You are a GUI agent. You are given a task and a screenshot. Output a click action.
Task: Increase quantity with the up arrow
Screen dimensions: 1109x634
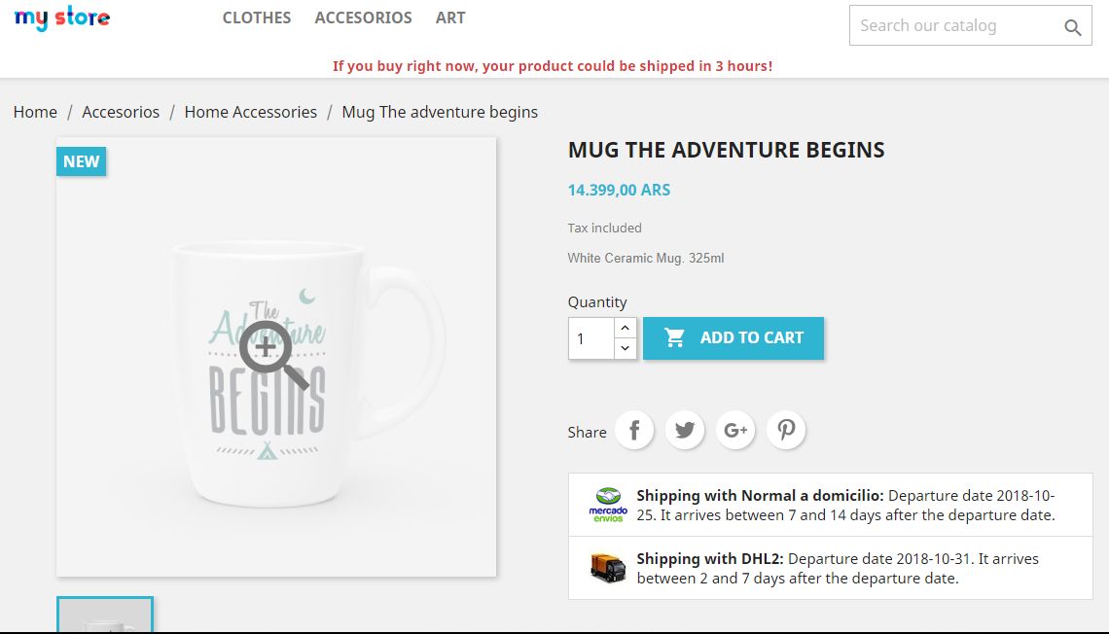[626, 328]
